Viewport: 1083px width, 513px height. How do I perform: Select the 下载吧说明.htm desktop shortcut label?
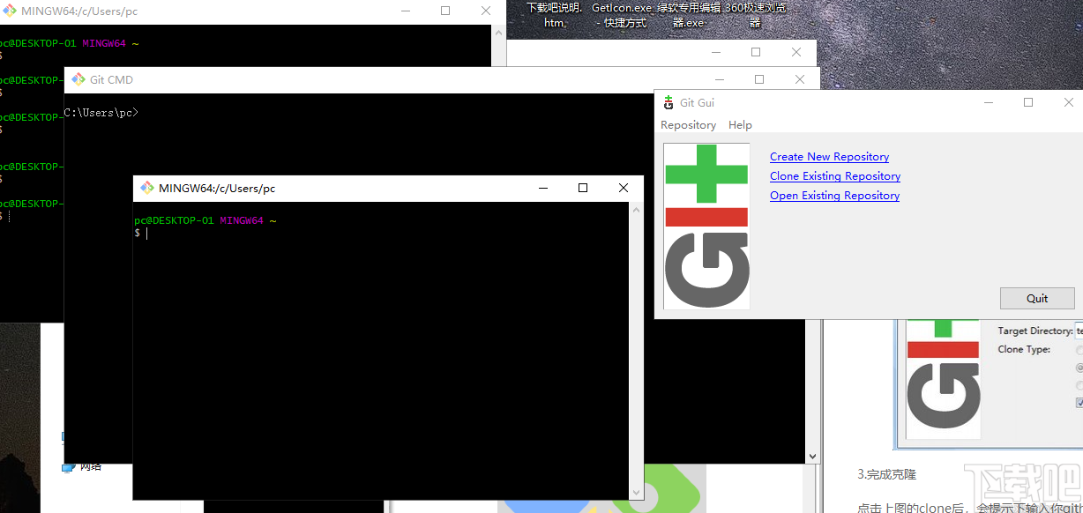554,15
